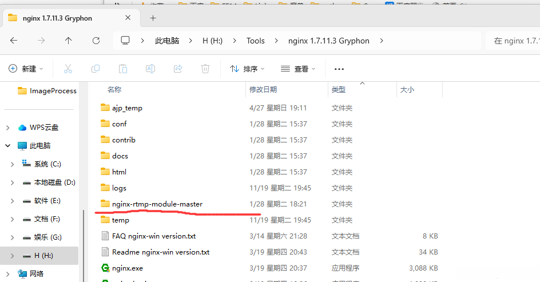
Task: Expand the 本地磁盘 (D:) drive node
Action: tap(13, 182)
